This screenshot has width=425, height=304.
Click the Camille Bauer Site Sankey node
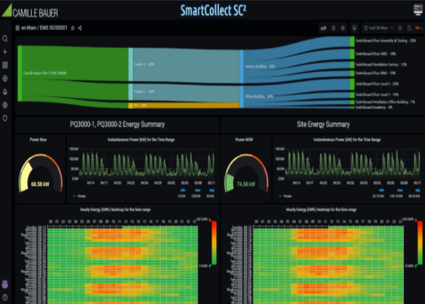point(20,74)
